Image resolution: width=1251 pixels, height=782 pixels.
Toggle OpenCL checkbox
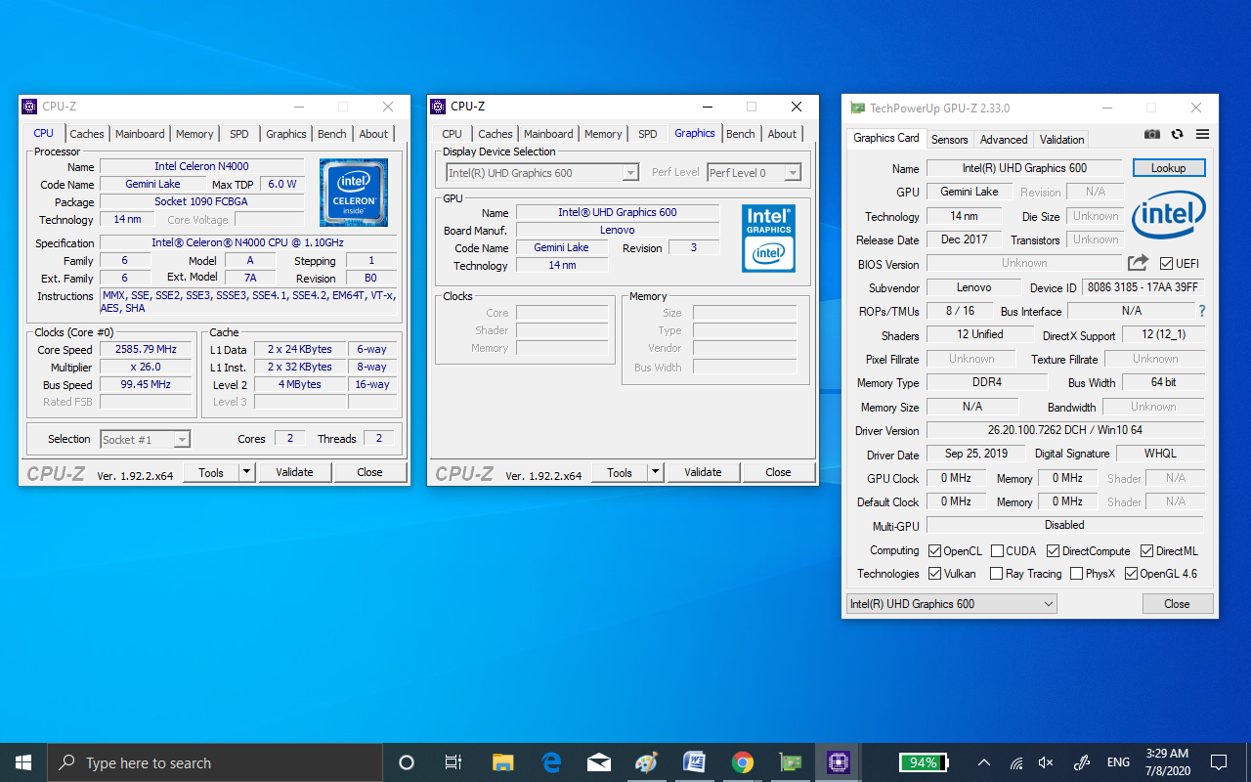tap(934, 551)
